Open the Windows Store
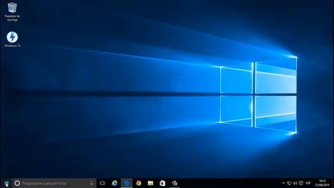This screenshot has width=334, height=188. tap(162, 183)
